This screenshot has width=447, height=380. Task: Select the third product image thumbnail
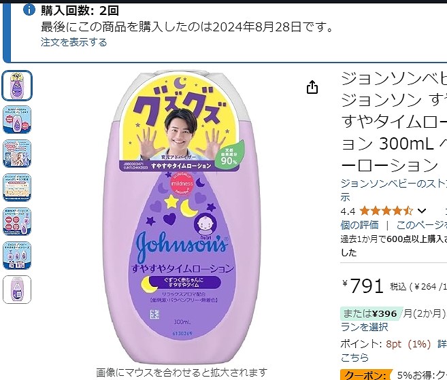coord(17,154)
